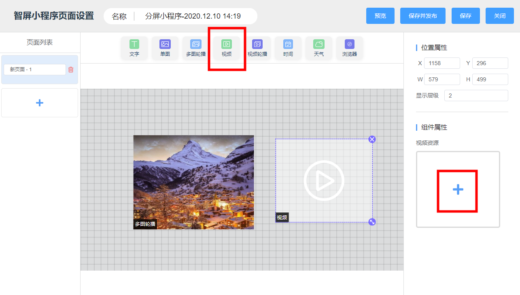Click the 显示层级 layer level field

[476, 96]
